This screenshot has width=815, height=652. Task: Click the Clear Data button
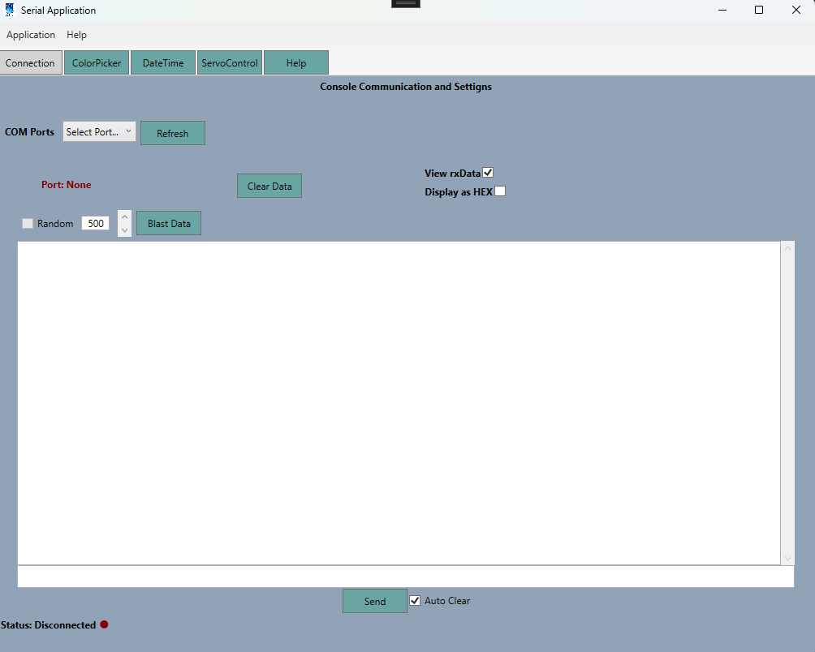pos(270,186)
